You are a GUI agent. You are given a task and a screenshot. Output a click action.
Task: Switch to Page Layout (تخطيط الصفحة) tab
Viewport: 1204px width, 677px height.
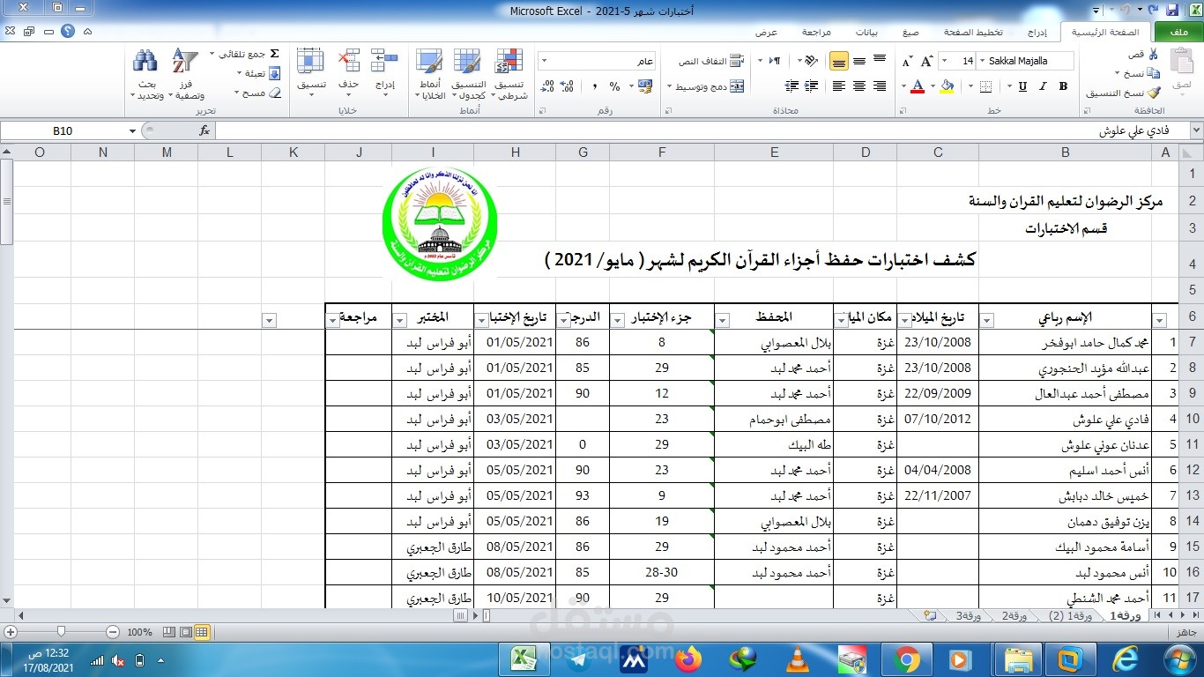point(974,32)
